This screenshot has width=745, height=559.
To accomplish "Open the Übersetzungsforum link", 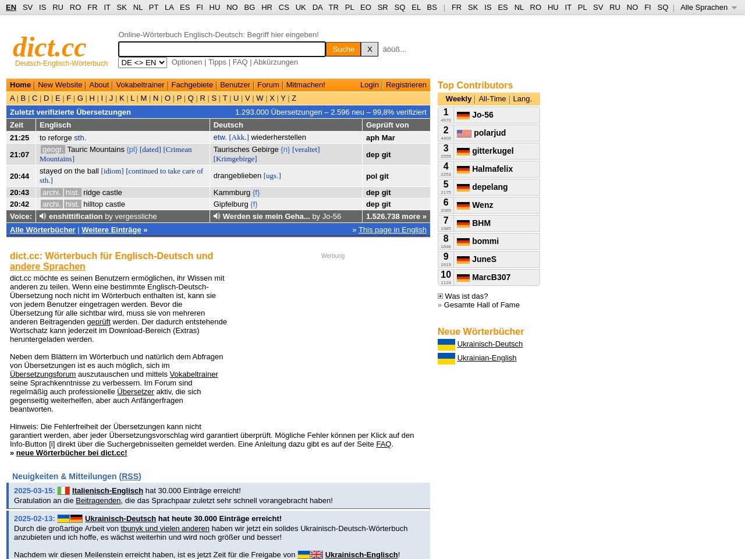I will tap(42, 374).
